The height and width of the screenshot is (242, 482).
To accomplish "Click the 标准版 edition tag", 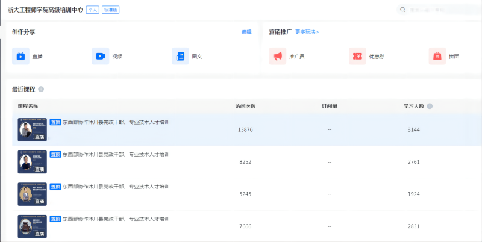I will click(x=110, y=10).
